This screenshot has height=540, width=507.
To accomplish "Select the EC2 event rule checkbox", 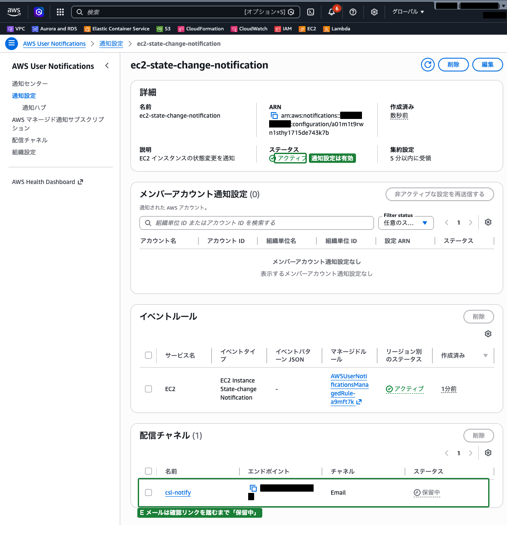I will click(x=148, y=389).
